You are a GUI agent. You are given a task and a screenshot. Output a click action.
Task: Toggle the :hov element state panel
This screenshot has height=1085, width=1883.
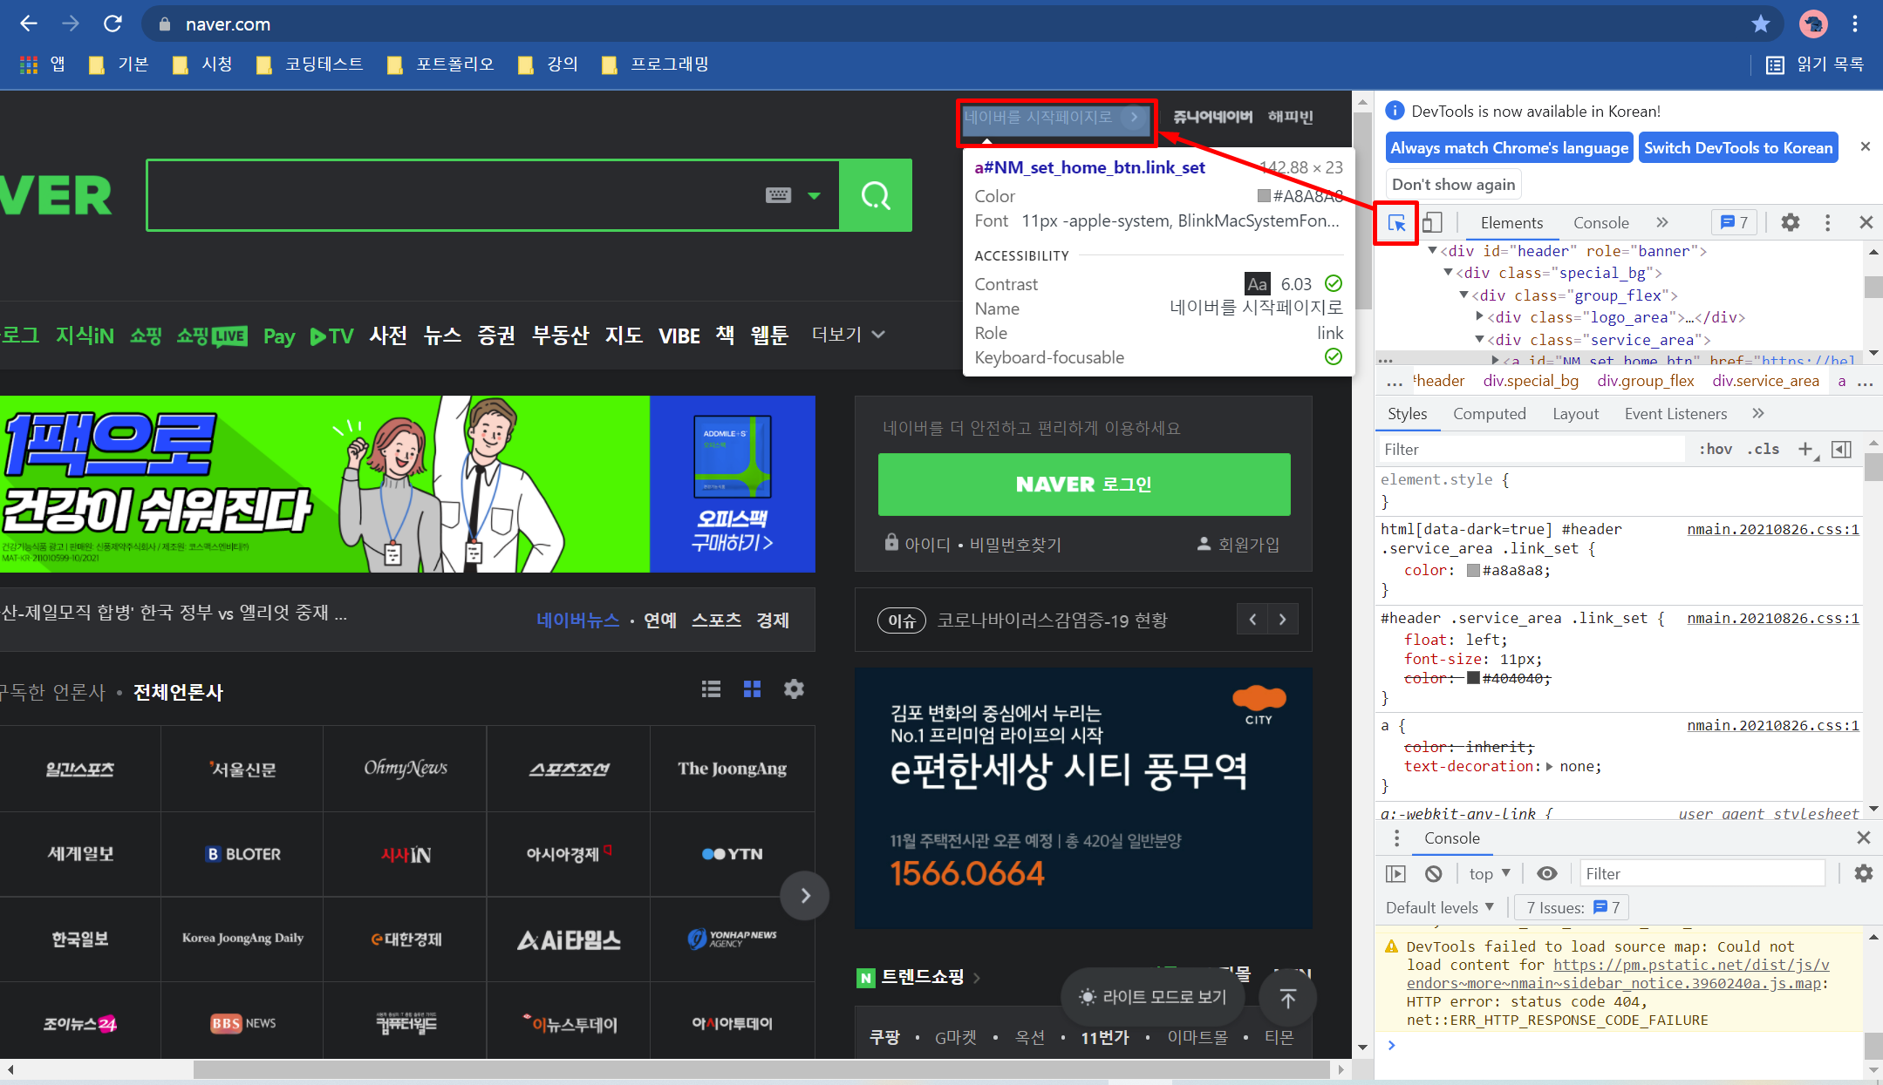click(x=1715, y=449)
